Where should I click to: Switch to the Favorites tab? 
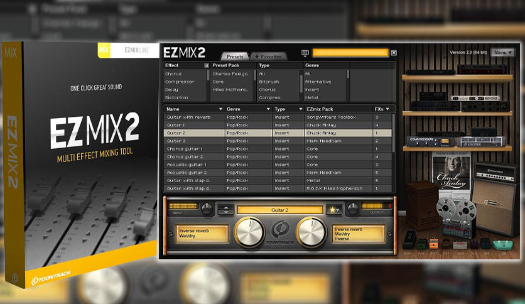coord(268,57)
